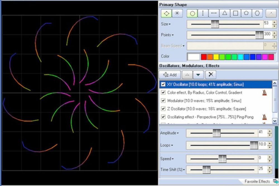This screenshot has height=186, width=279.
Task: Select Oscillating effect Perspective Ping-Pong row
Action: pyautogui.click(x=216, y=117)
